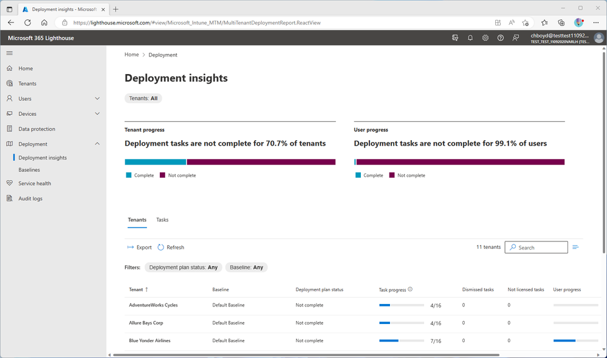Screen dimensions: 607x358
Task: Click the read aloud icon in address bar
Action: (512, 23)
